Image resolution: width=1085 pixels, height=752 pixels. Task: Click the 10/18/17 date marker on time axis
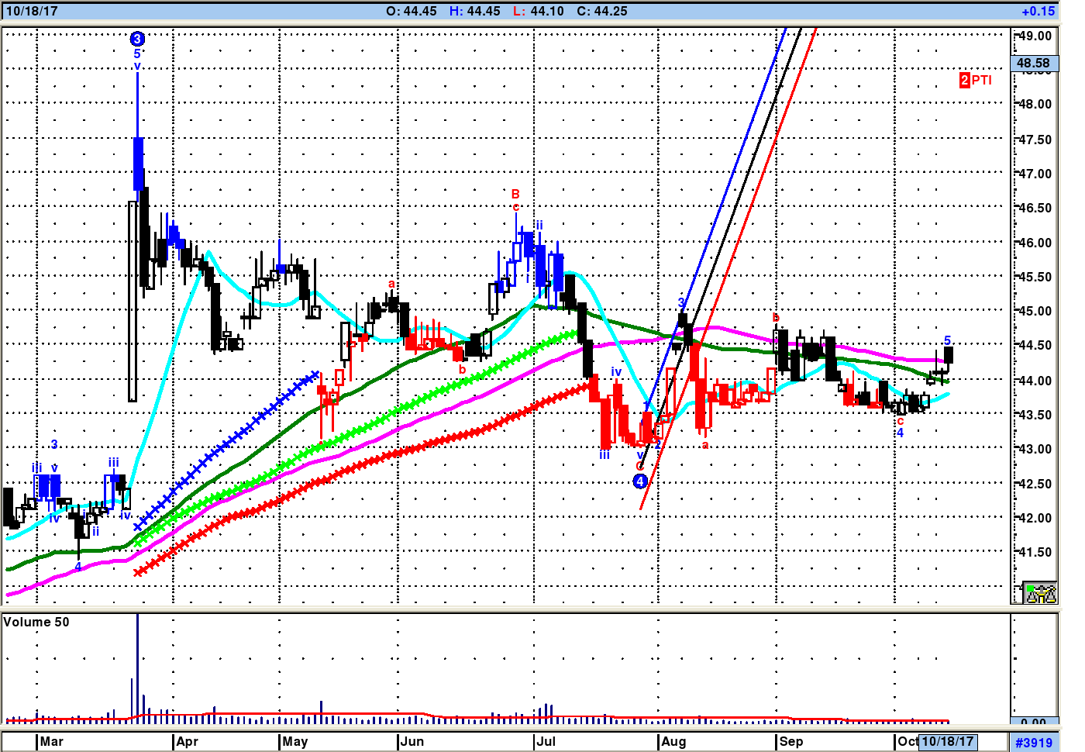(x=947, y=741)
